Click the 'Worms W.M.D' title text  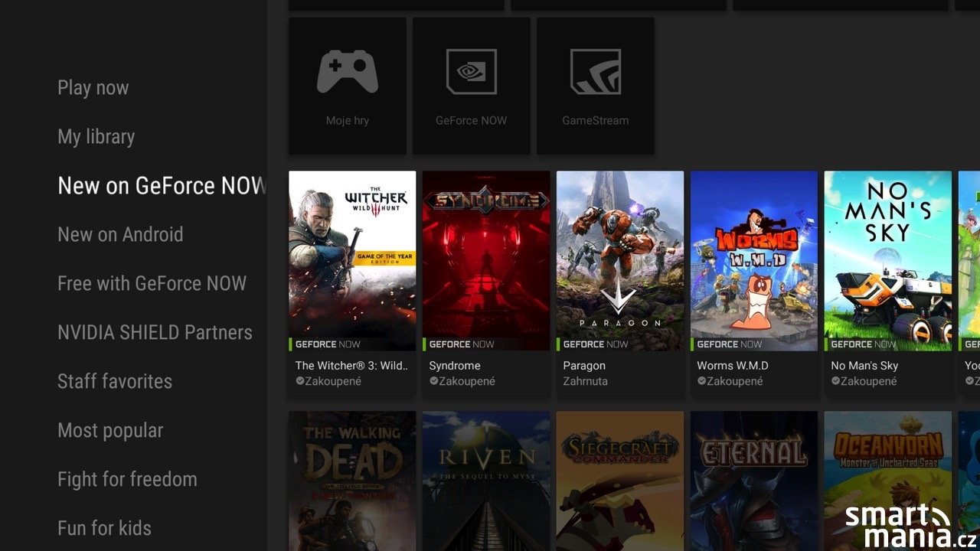(x=733, y=366)
